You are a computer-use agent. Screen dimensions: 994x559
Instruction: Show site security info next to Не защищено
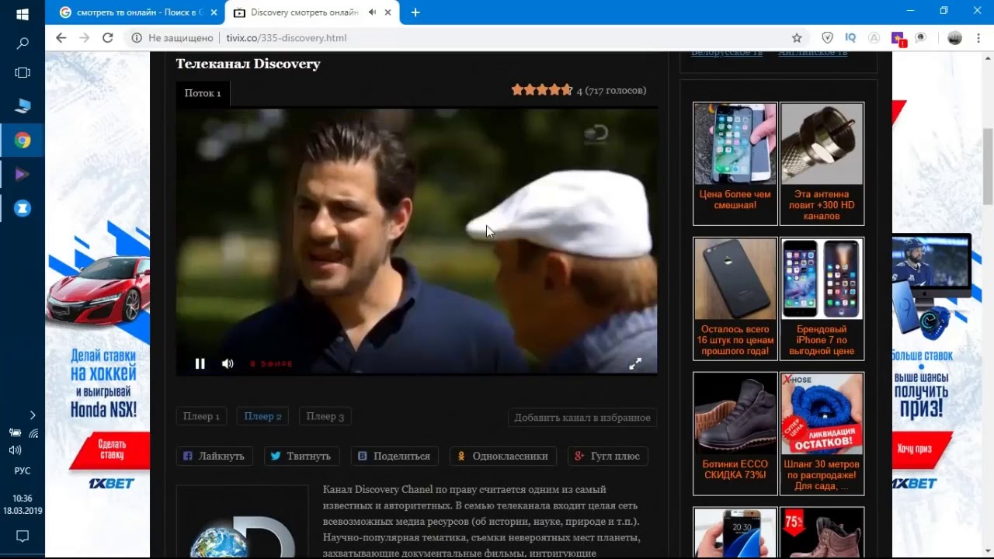(x=136, y=37)
